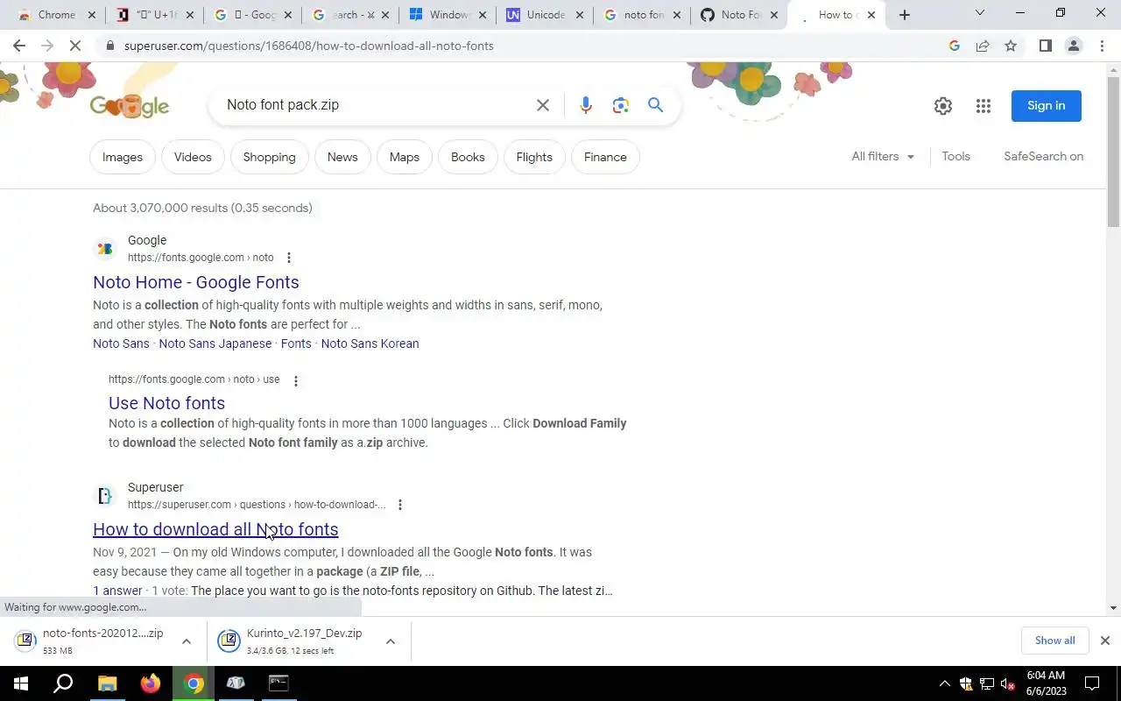Click in the Google search input field

[377, 105]
